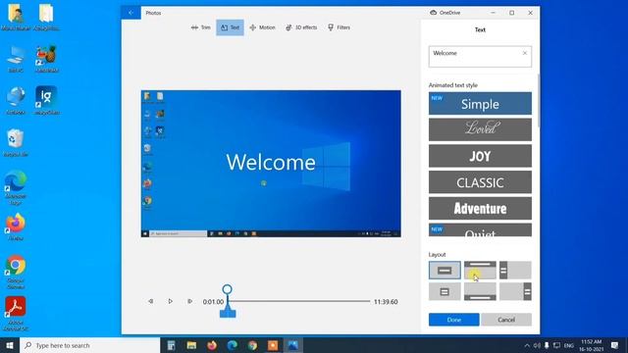The width and height of the screenshot is (628, 353).
Task: Open Microsoft Edge from the taskbar
Action: pos(232,345)
